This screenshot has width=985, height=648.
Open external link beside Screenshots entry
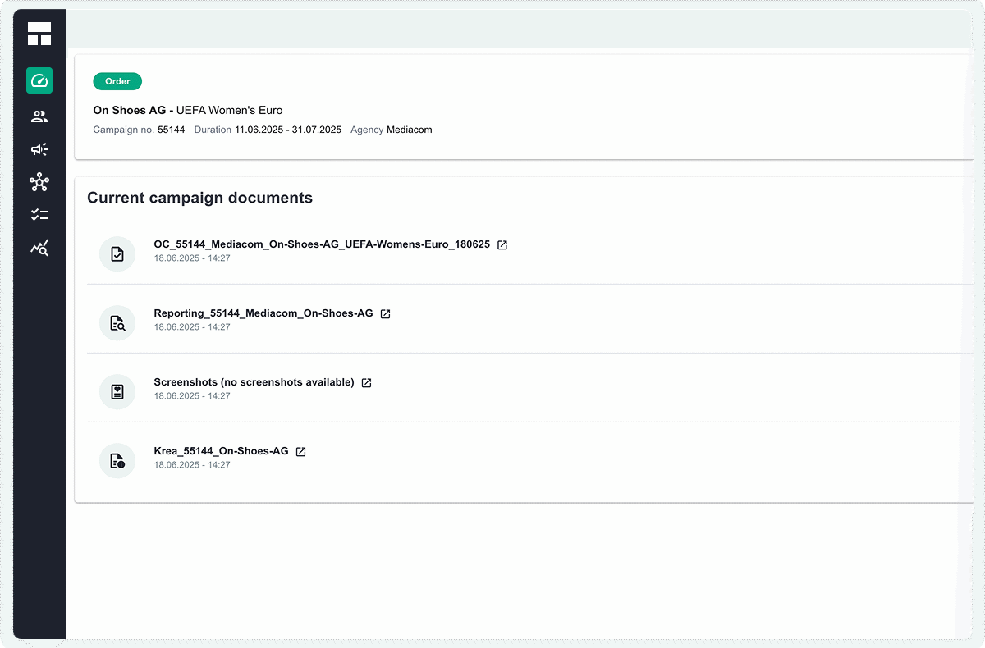click(367, 383)
